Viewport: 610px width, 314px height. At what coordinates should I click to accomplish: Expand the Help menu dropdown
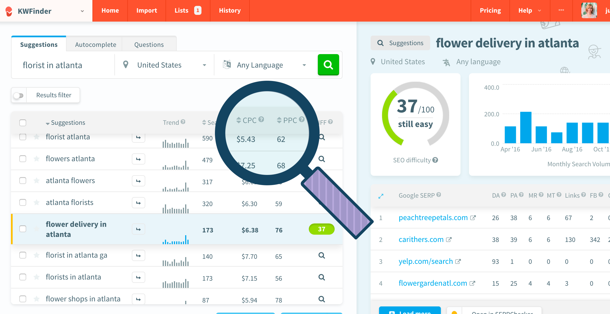pyautogui.click(x=530, y=11)
